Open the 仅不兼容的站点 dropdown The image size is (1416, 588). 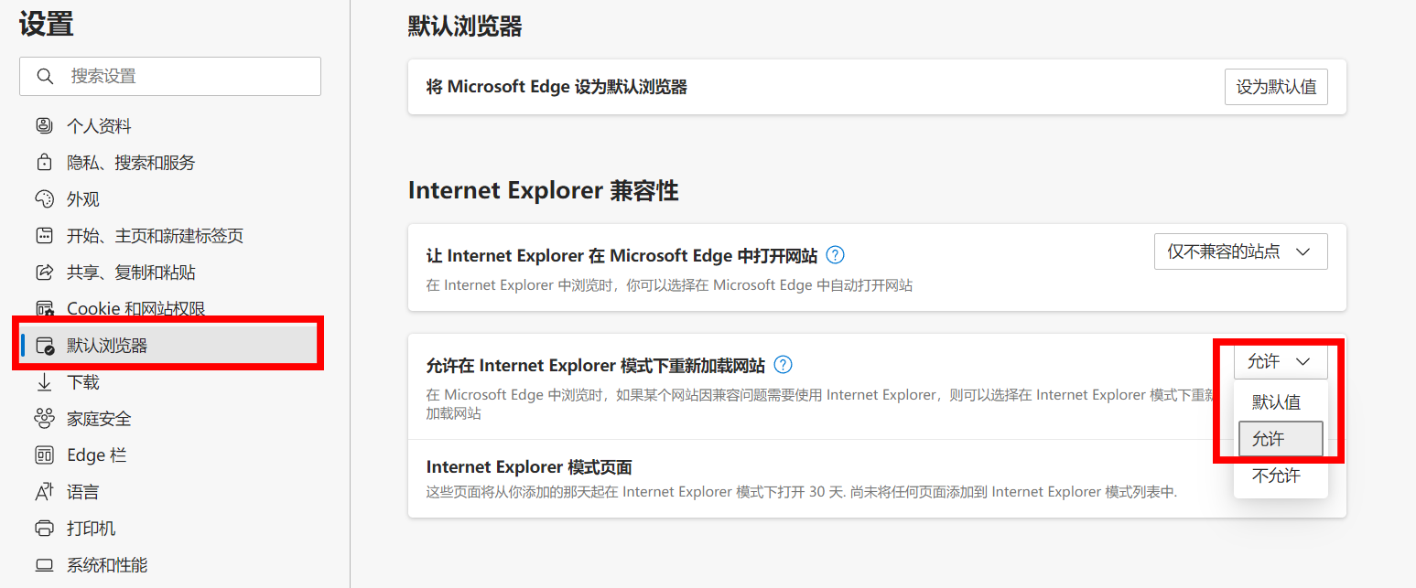coord(1240,251)
